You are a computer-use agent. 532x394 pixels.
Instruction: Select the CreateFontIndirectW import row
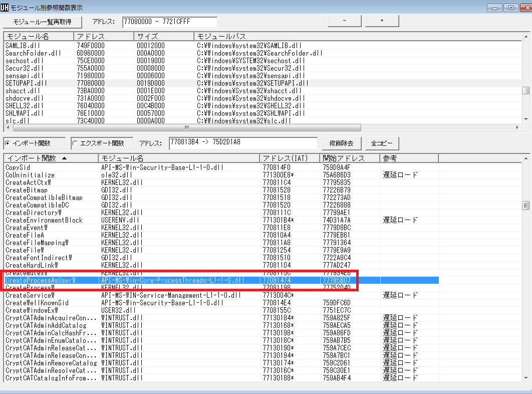[x=221, y=258]
